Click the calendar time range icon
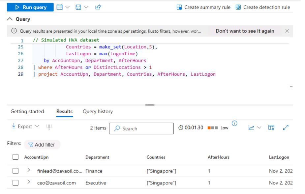Image resolution: width=305 pixels, height=194 pixels. tap(60, 7)
